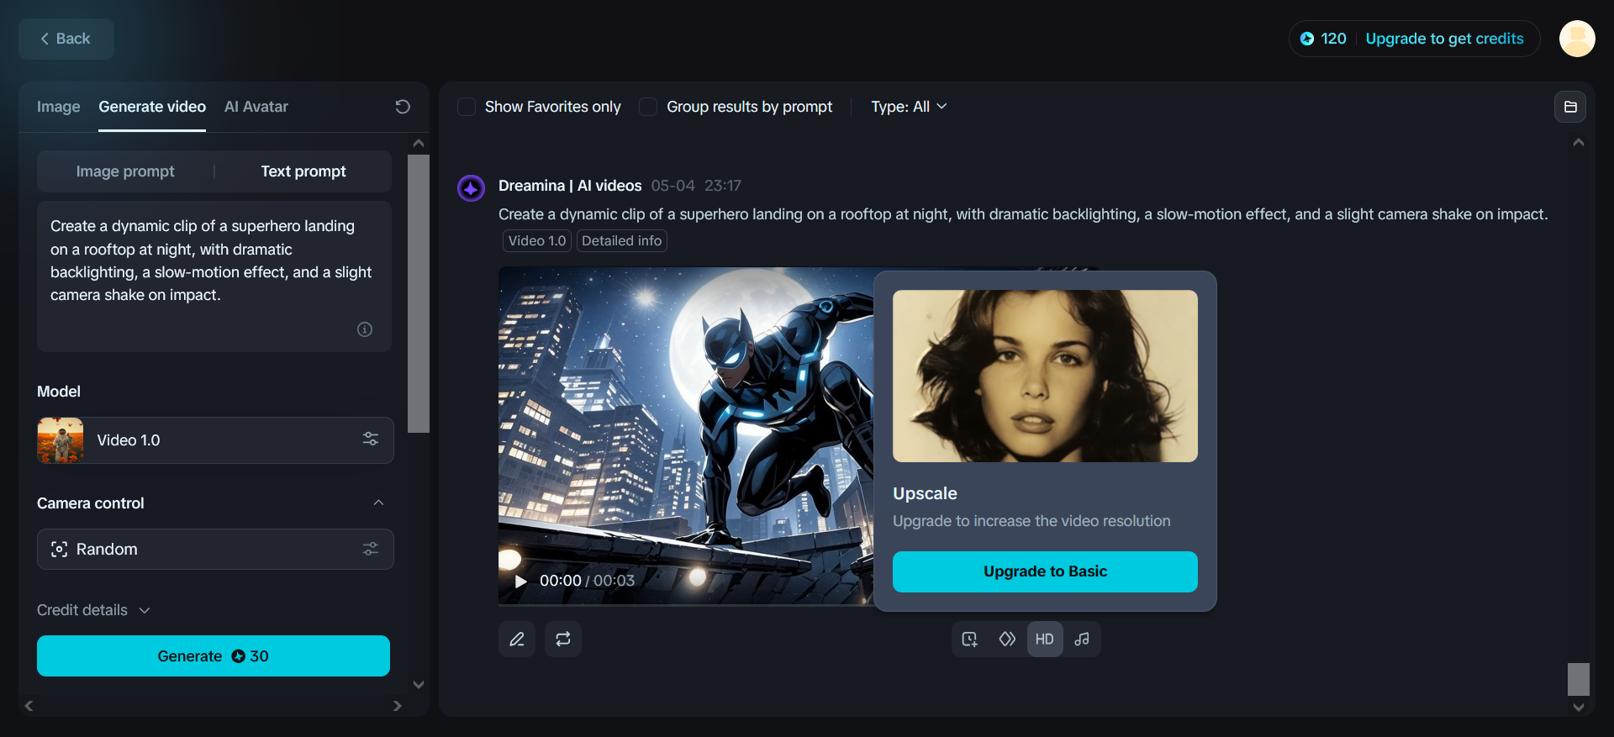Click left panel horizontal scroll left arrow

click(29, 706)
